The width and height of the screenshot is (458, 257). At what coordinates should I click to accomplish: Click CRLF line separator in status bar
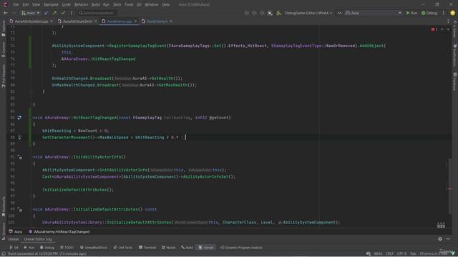[x=389, y=254]
